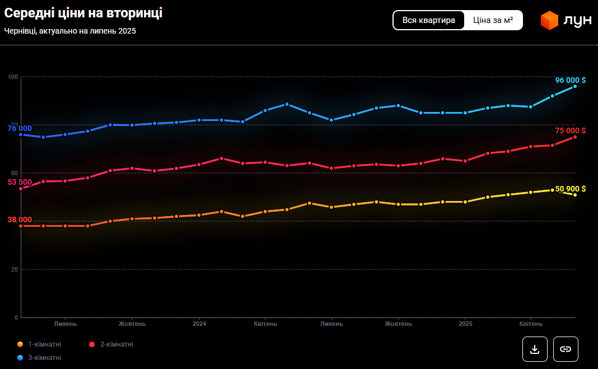The width and height of the screenshot is (598, 369).
Task: Click the first red data point at 53 500
Action: click(x=21, y=189)
